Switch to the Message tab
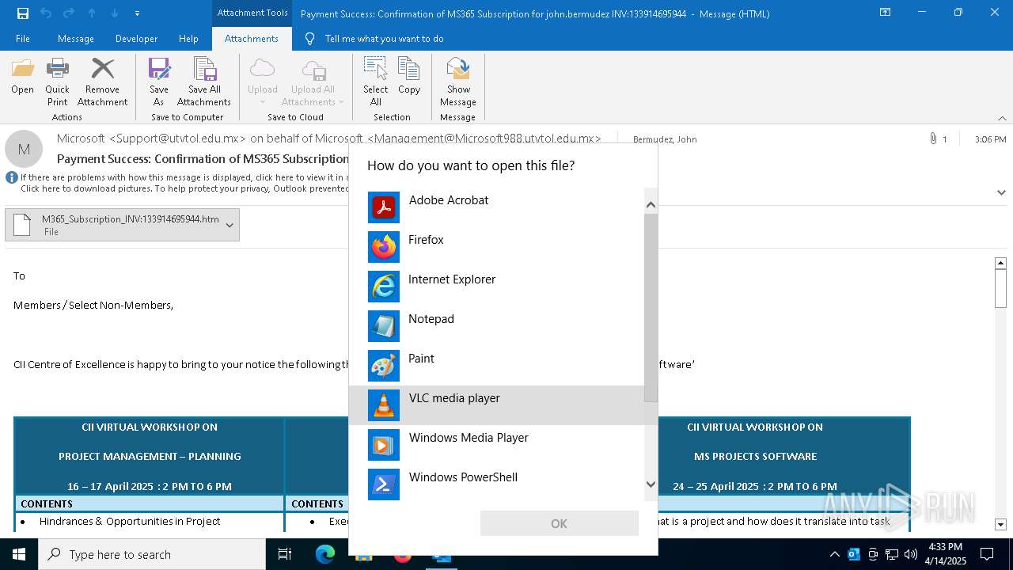 point(76,38)
